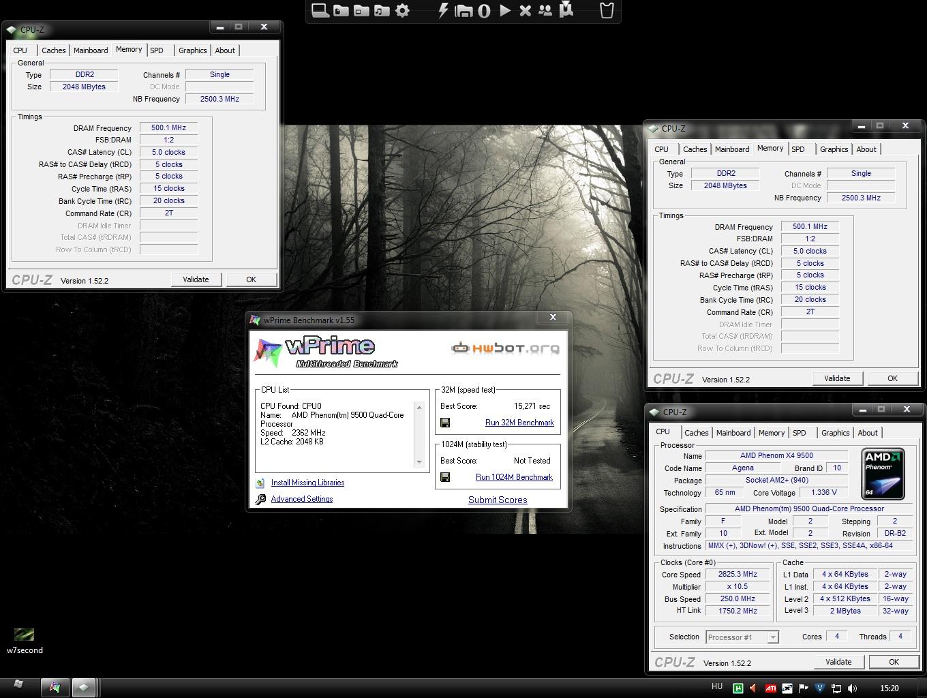Click DRAM Frequency value in top-left CPU-Z

(x=168, y=127)
